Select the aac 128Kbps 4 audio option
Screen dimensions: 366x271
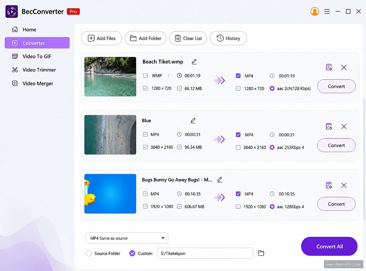tap(272, 207)
